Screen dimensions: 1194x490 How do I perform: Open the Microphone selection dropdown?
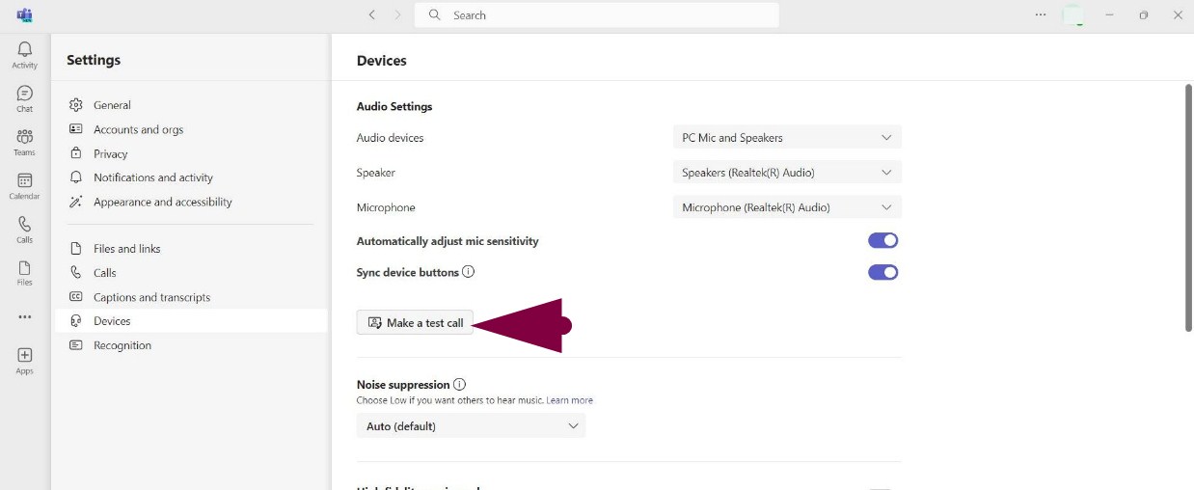pos(787,207)
